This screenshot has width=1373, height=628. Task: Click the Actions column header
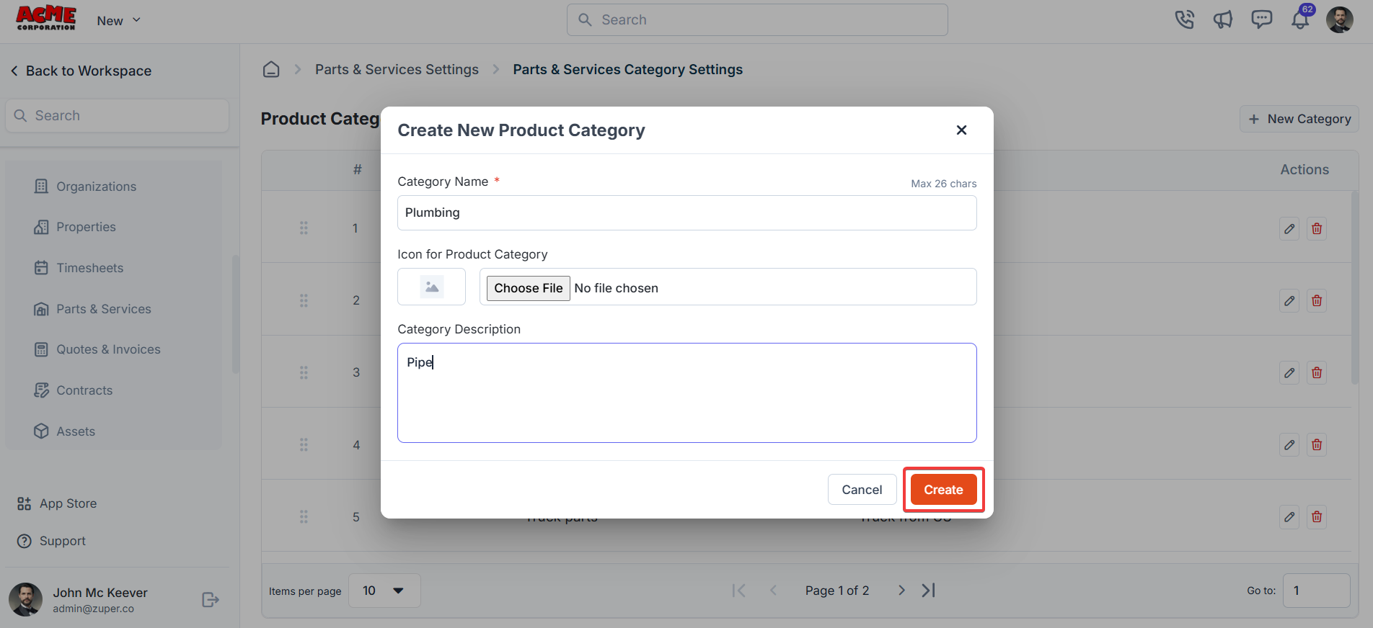pos(1304,169)
